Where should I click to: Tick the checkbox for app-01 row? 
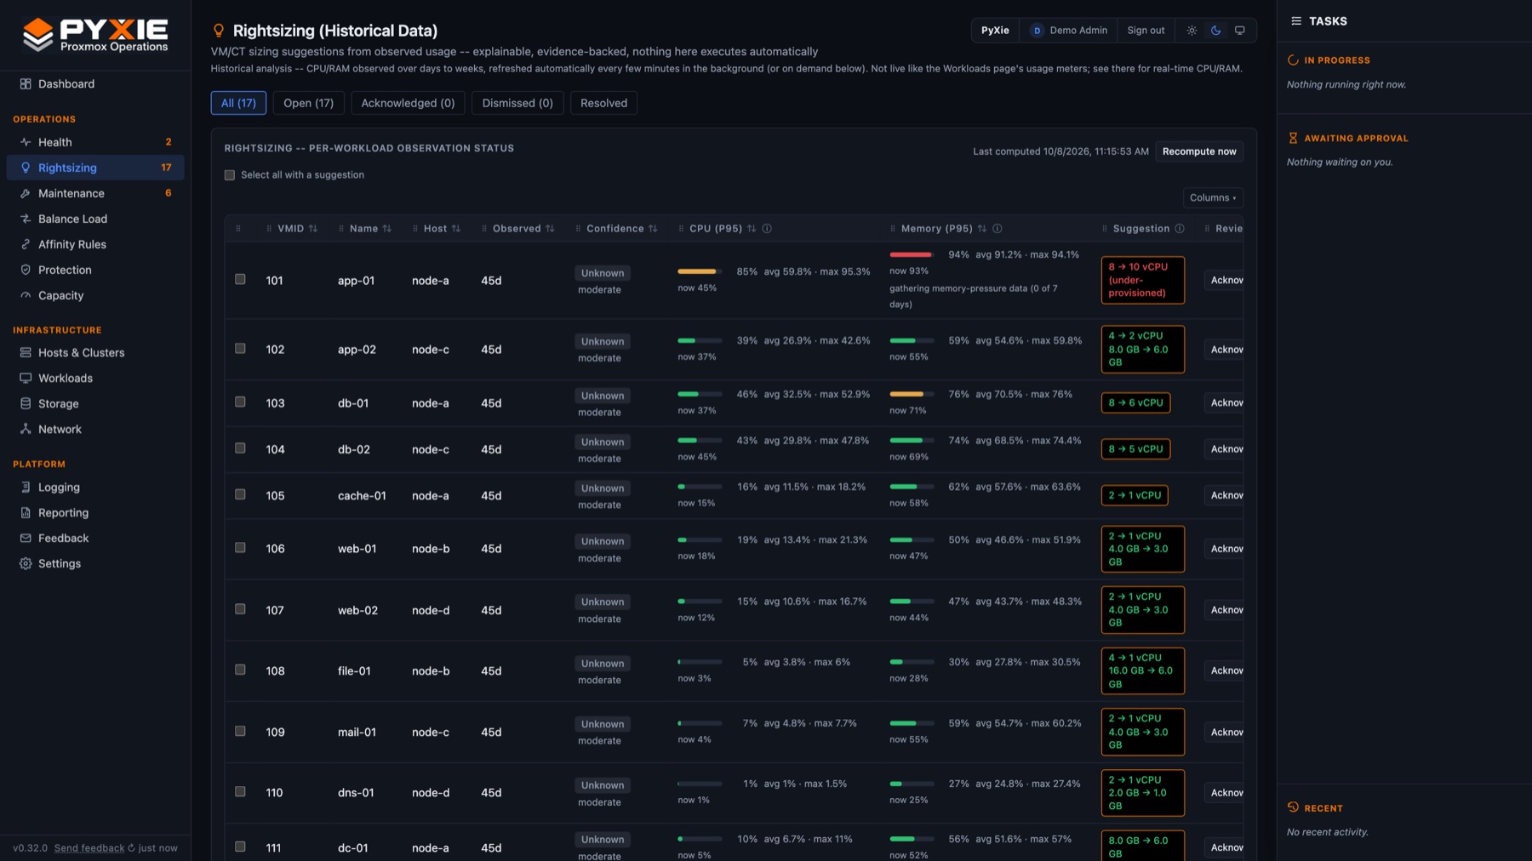pyautogui.click(x=240, y=279)
